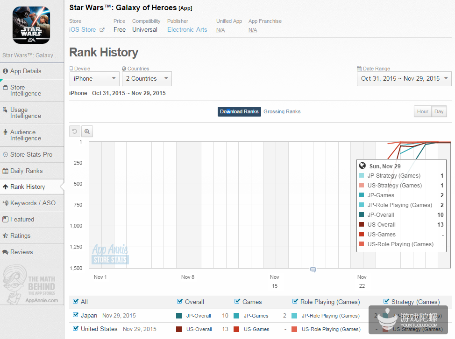
Task: Open Daily Ranks page
Action: click(x=32, y=171)
